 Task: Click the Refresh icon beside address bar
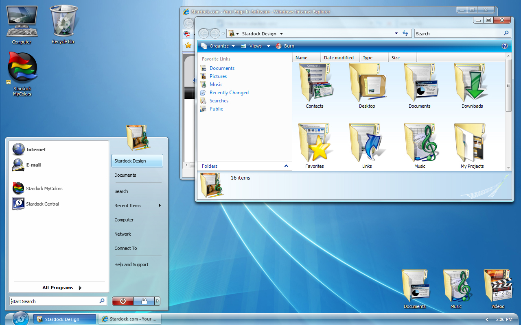405,33
